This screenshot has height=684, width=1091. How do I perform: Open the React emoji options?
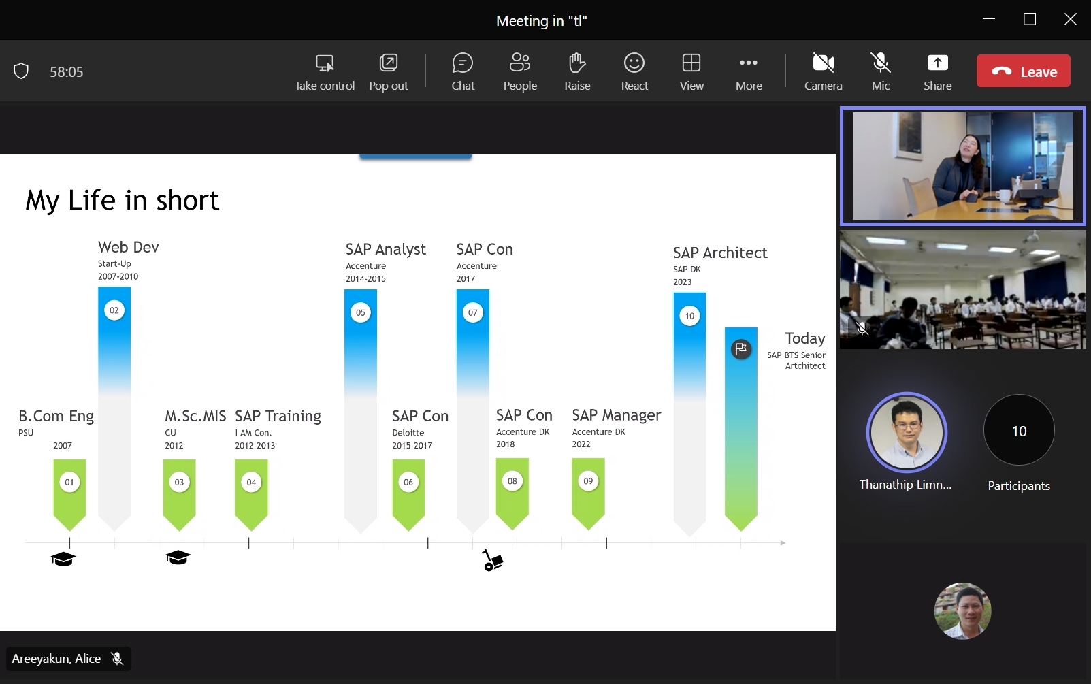click(x=634, y=71)
